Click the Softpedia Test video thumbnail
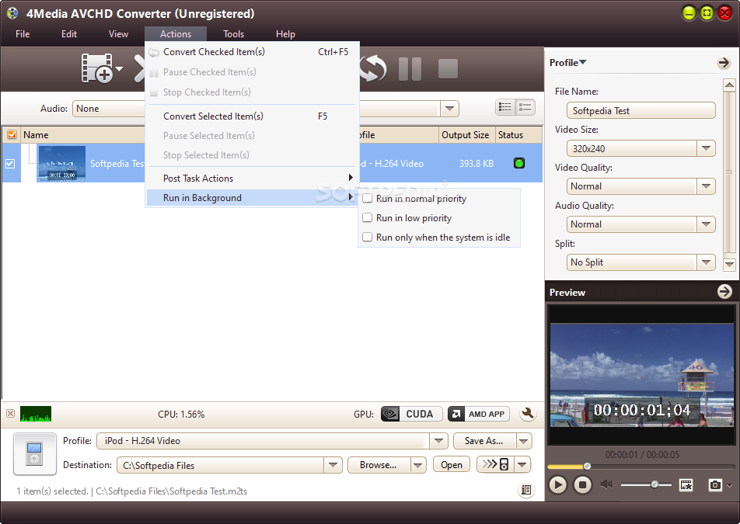This screenshot has height=524, width=740. (62, 163)
